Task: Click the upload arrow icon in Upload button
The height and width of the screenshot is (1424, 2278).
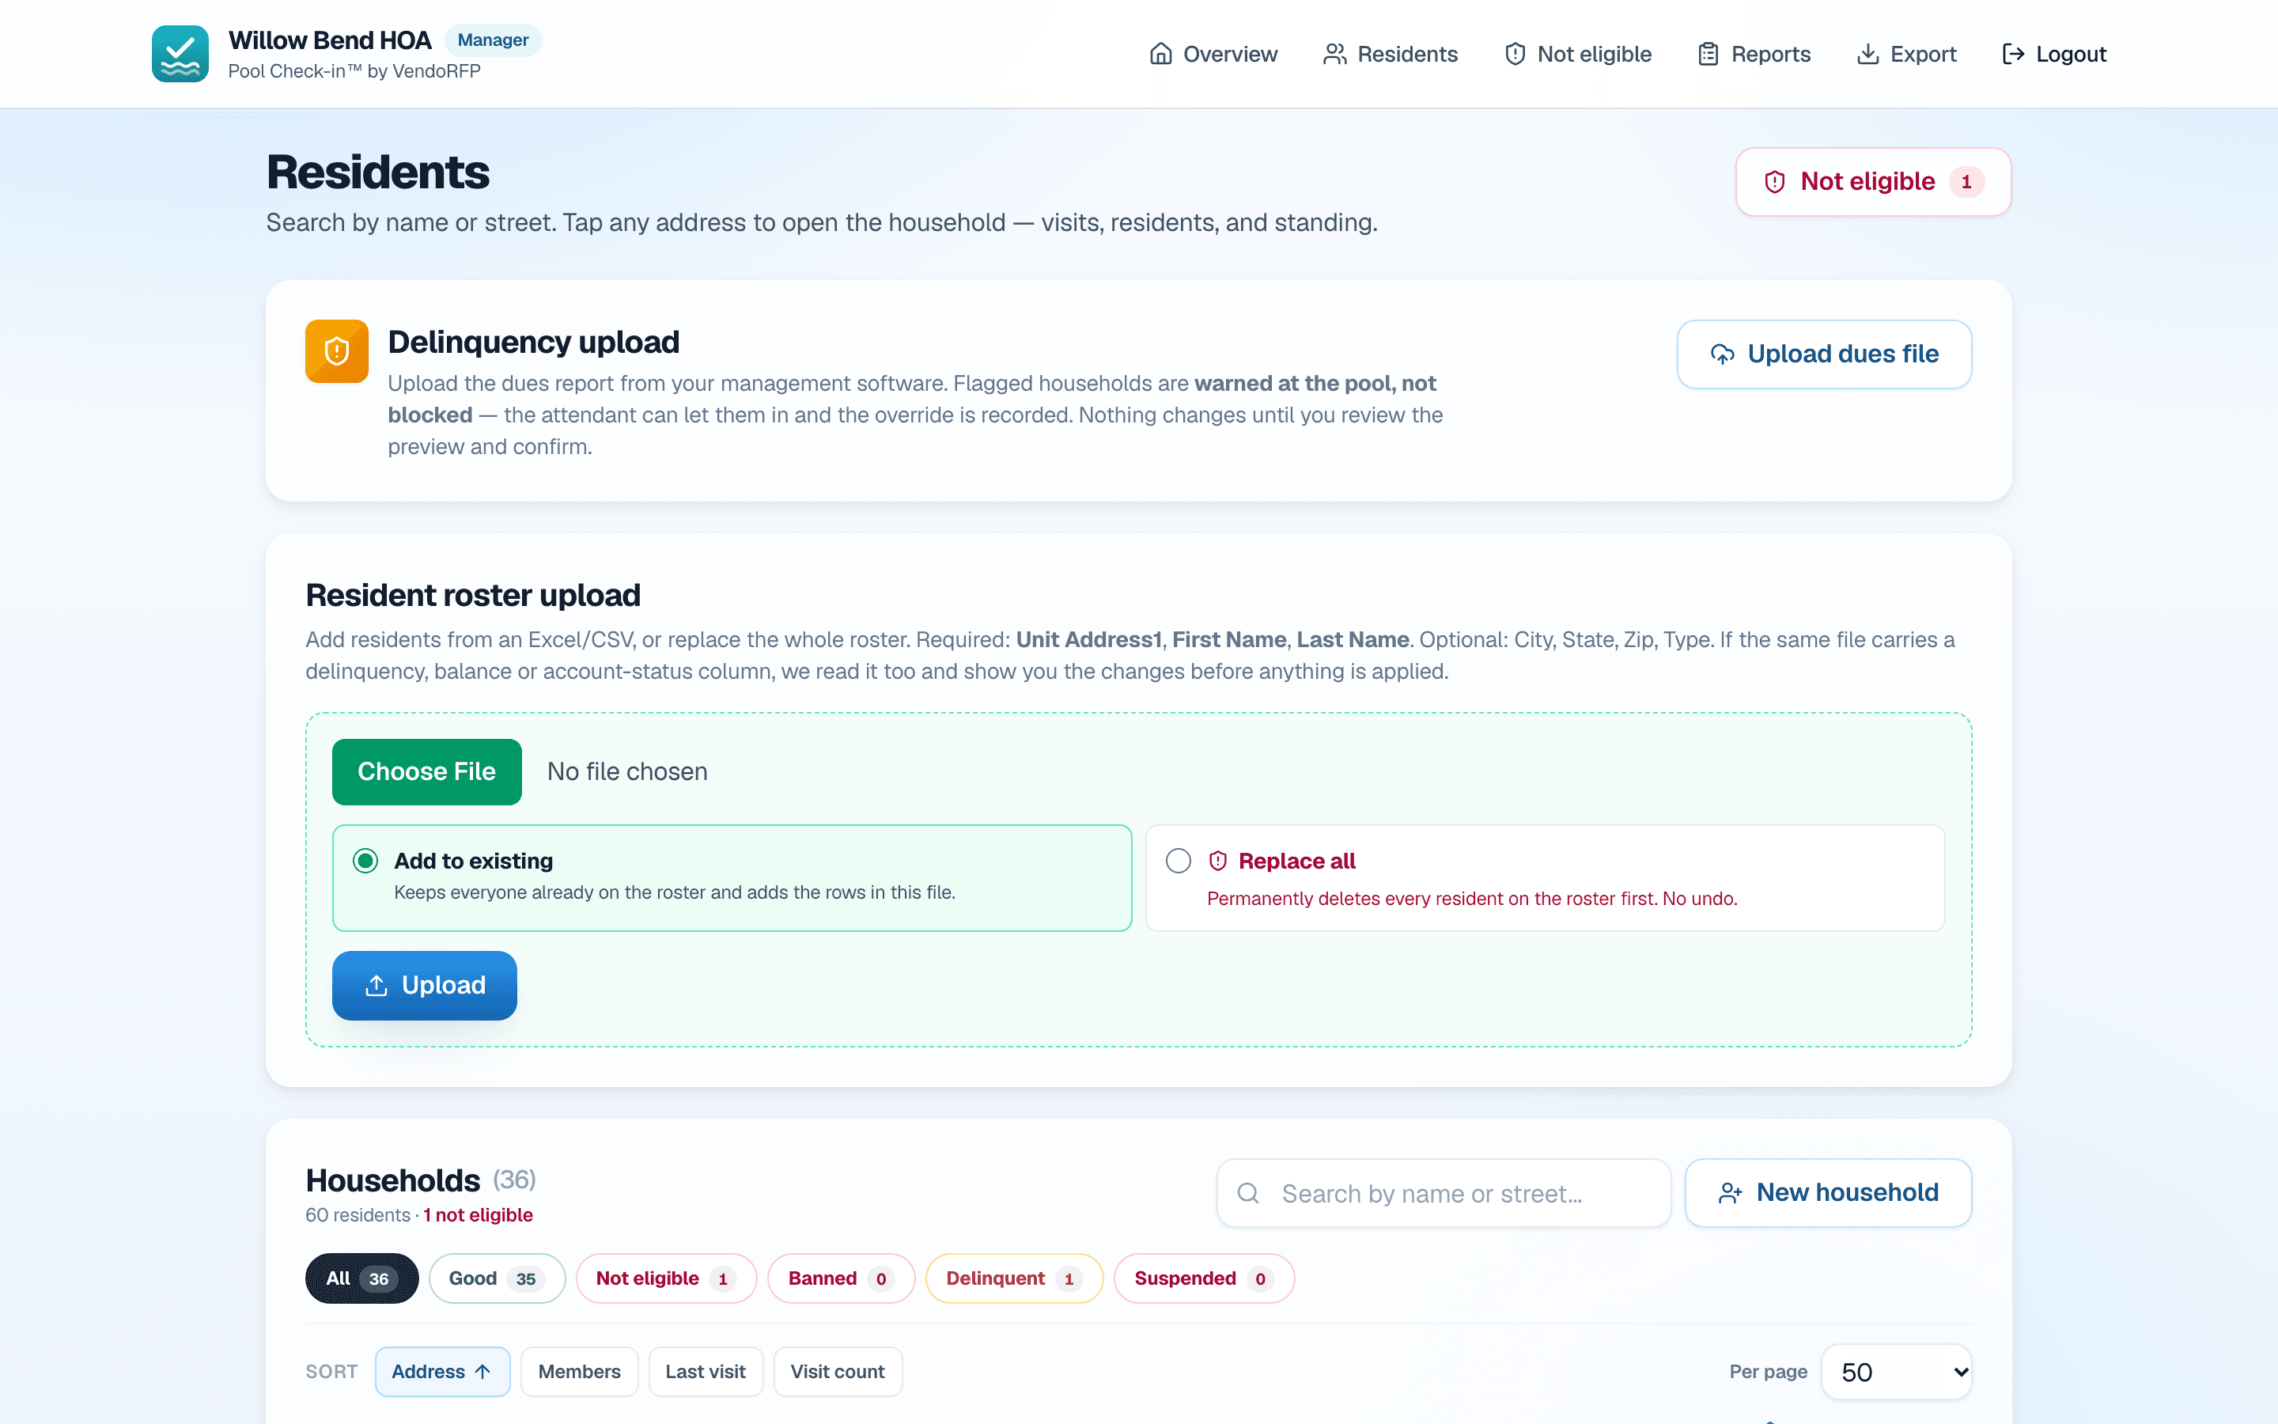Action: click(377, 985)
